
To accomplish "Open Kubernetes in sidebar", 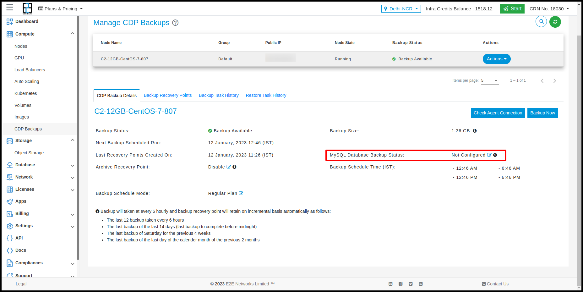I will 25,93.
